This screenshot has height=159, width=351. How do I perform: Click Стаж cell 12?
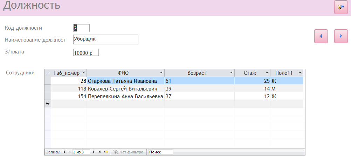tap(252, 96)
